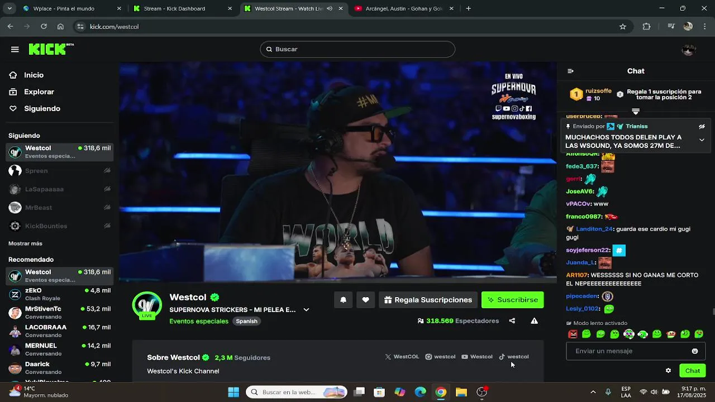The width and height of the screenshot is (715, 402).
Task: Select LaSapaaaaa offline channel
Action: [60, 189]
